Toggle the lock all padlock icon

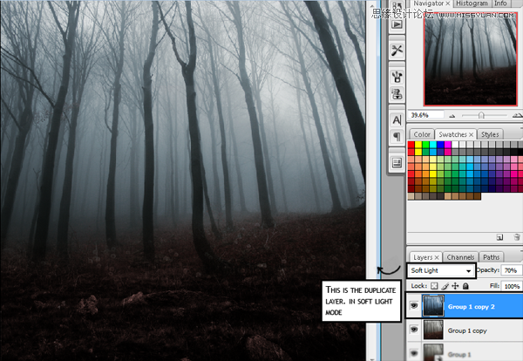tap(466, 286)
